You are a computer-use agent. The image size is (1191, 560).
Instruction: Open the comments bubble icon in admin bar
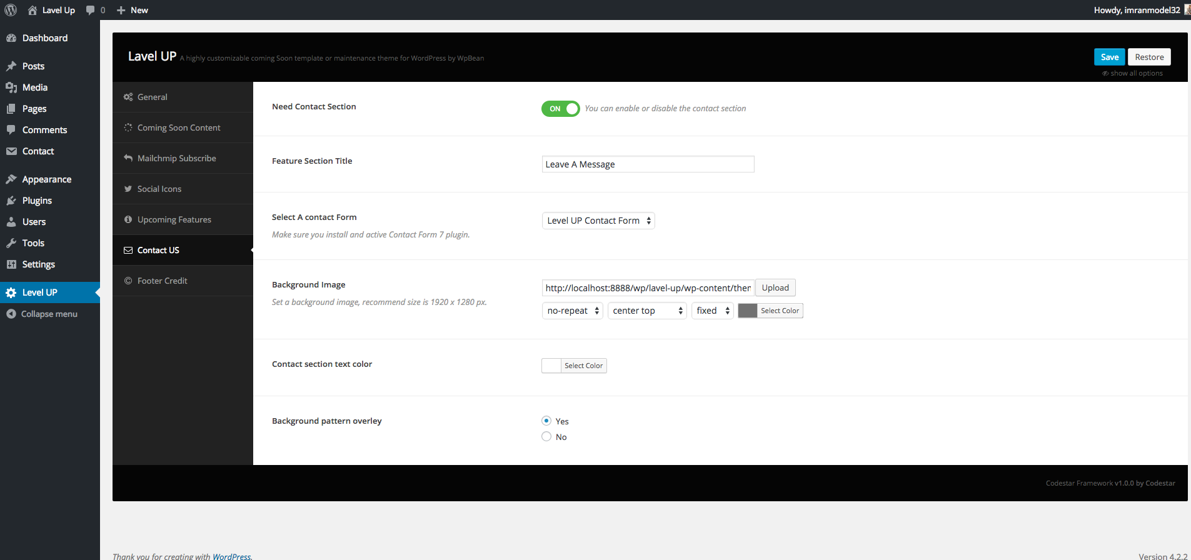[91, 10]
